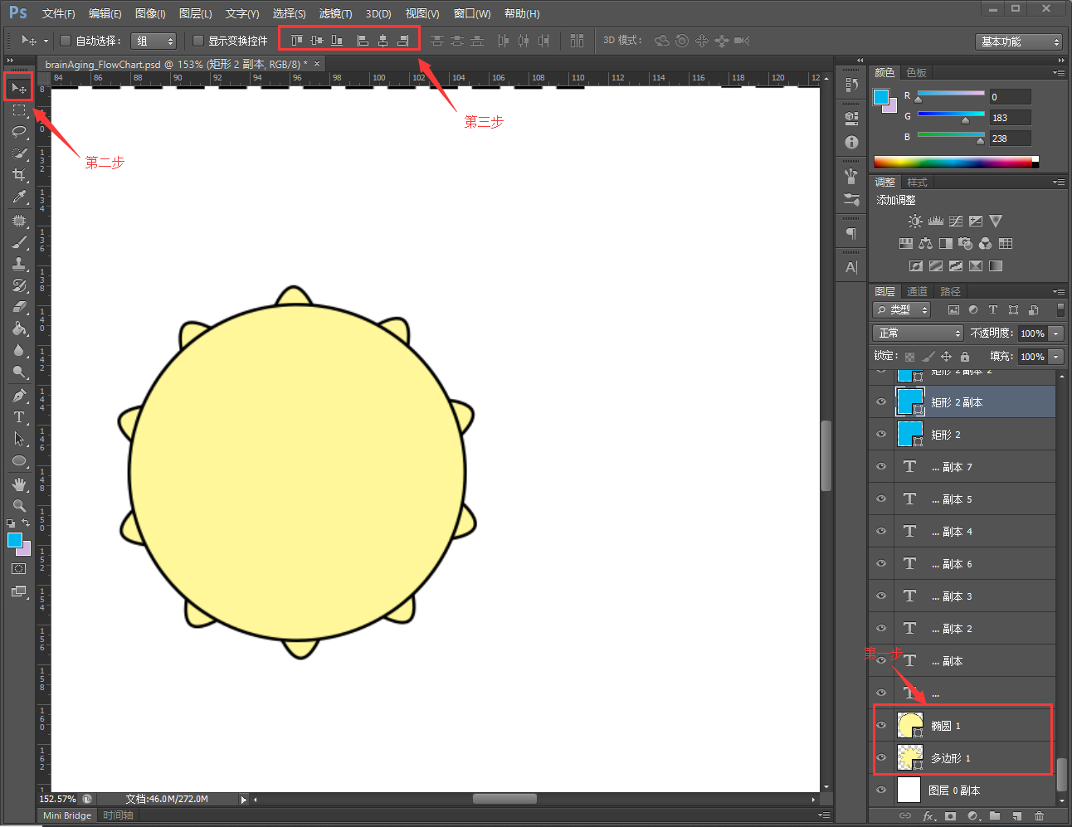Screen dimensions: 1072x827
Task: Hide the 椭圆 1 layer
Action: 881,725
